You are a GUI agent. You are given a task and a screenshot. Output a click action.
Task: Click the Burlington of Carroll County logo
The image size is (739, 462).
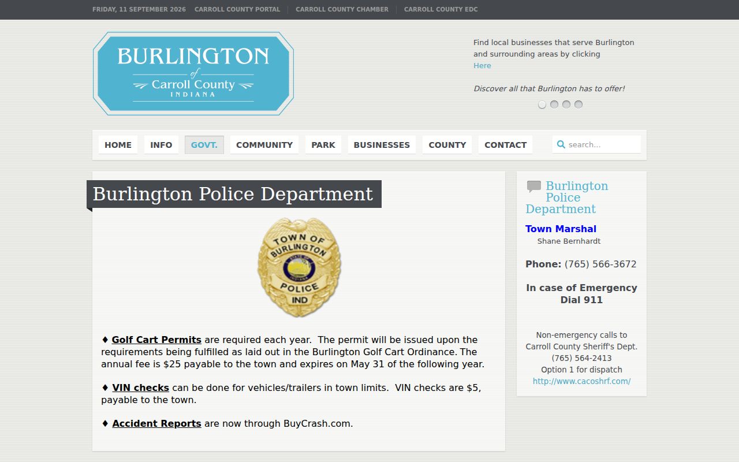point(193,73)
